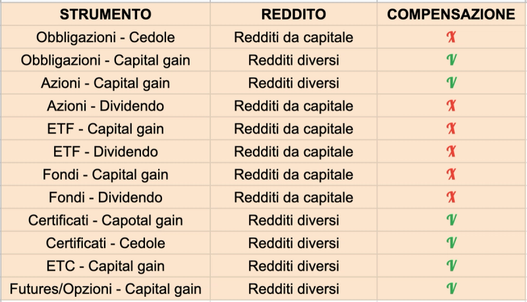
Task: Select the COMPENSAZIONE header cell
Action: (451, 14)
